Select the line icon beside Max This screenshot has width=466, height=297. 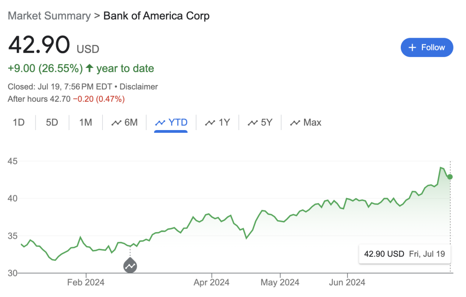pos(296,122)
